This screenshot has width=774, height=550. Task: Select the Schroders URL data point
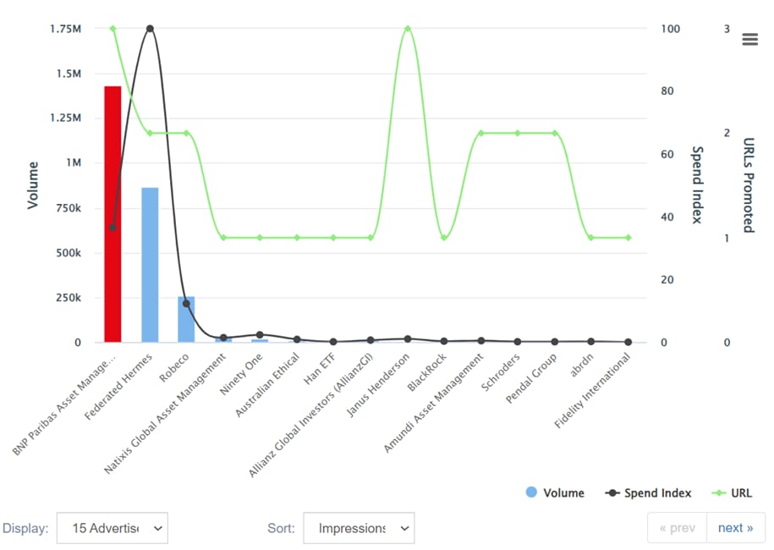(518, 134)
